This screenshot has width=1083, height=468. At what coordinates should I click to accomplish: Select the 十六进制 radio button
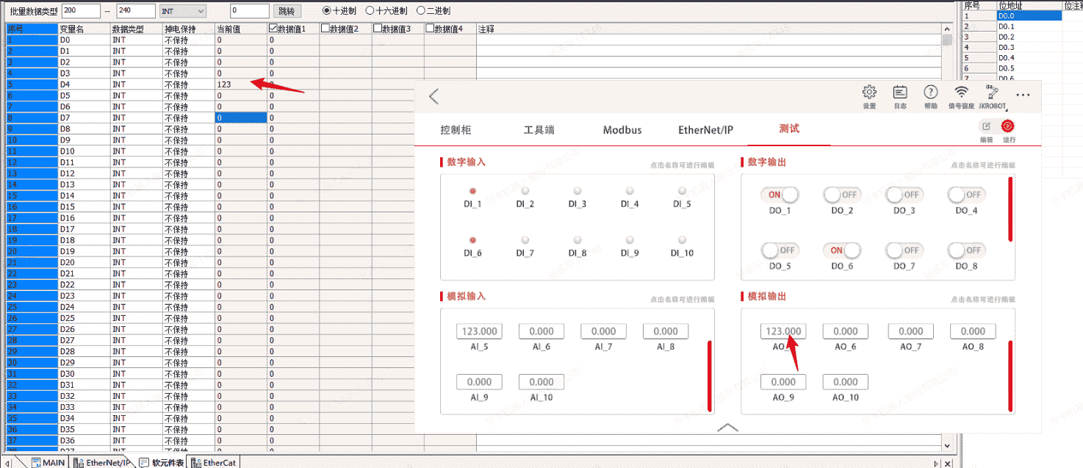370,11
